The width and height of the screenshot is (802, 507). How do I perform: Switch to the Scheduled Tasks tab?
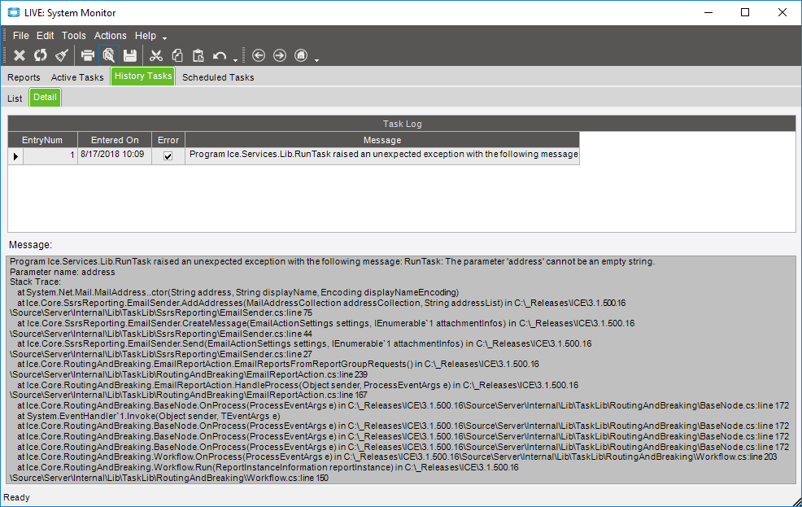click(x=218, y=77)
